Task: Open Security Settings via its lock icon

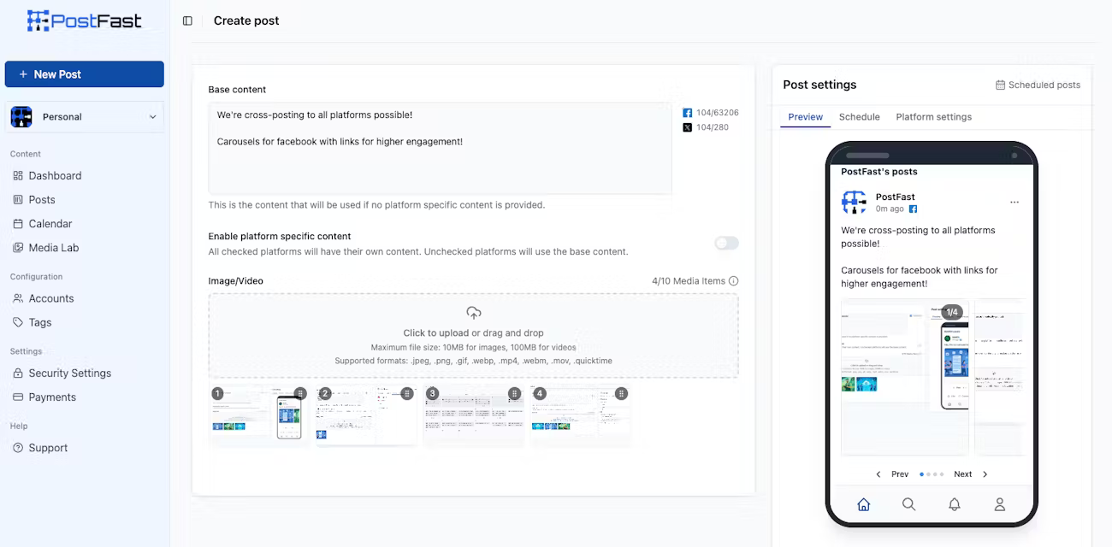Action: [x=19, y=373]
